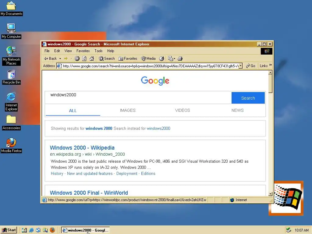312x234 pixels.
Task: Refresh the page with the Refresh icon
Action: pyautogui.click(x=84, y=58)
